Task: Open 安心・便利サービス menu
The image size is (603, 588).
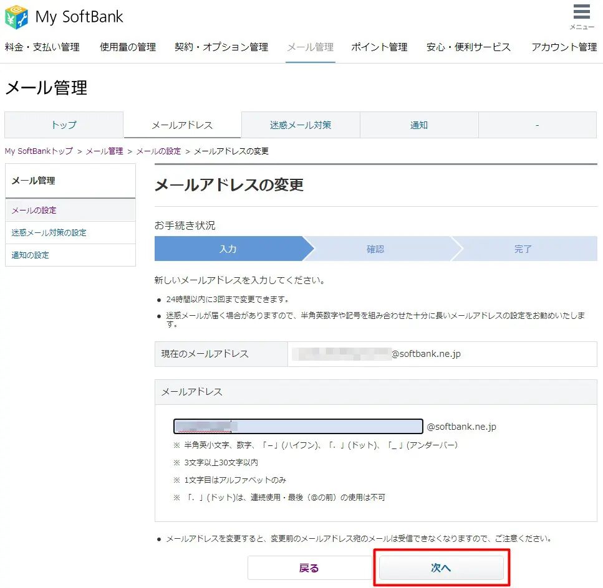Action: pyautogui.click(x=468, y=47)
